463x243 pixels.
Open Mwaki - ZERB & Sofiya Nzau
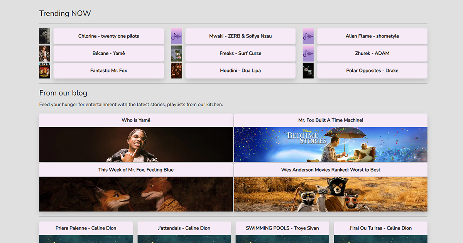click(240, 36)
